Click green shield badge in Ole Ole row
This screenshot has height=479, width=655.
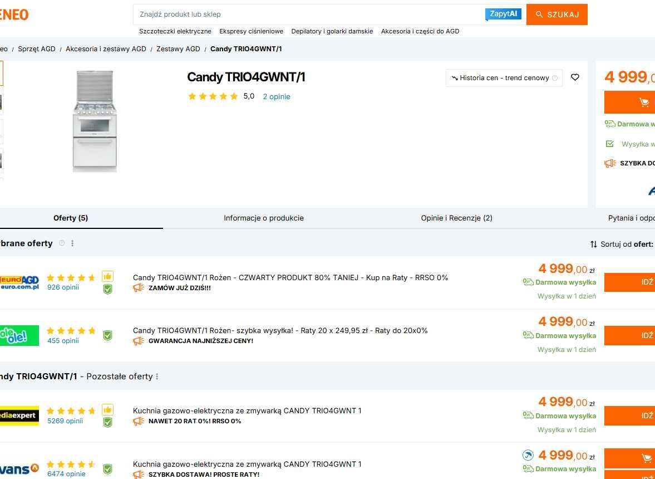[x=107, y=336]
